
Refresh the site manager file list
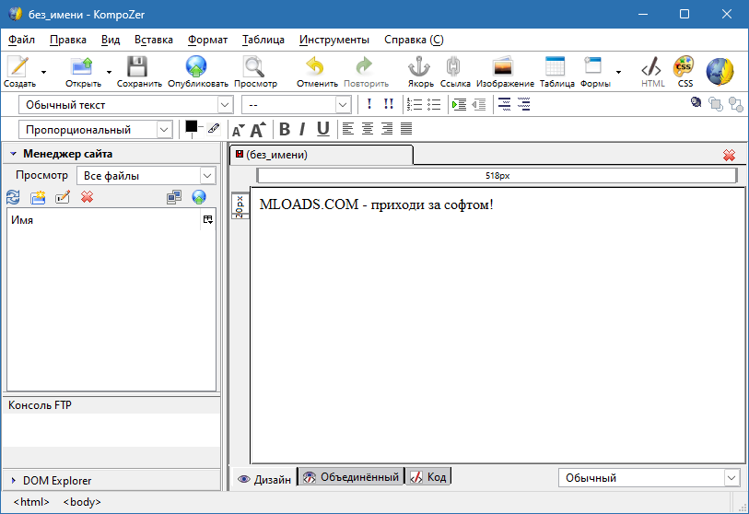(13, 197)
